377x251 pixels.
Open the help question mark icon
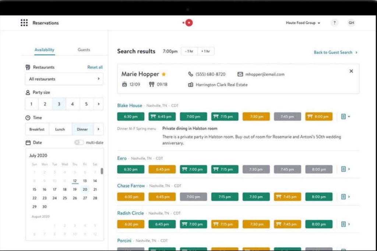[x=334, y=23]
